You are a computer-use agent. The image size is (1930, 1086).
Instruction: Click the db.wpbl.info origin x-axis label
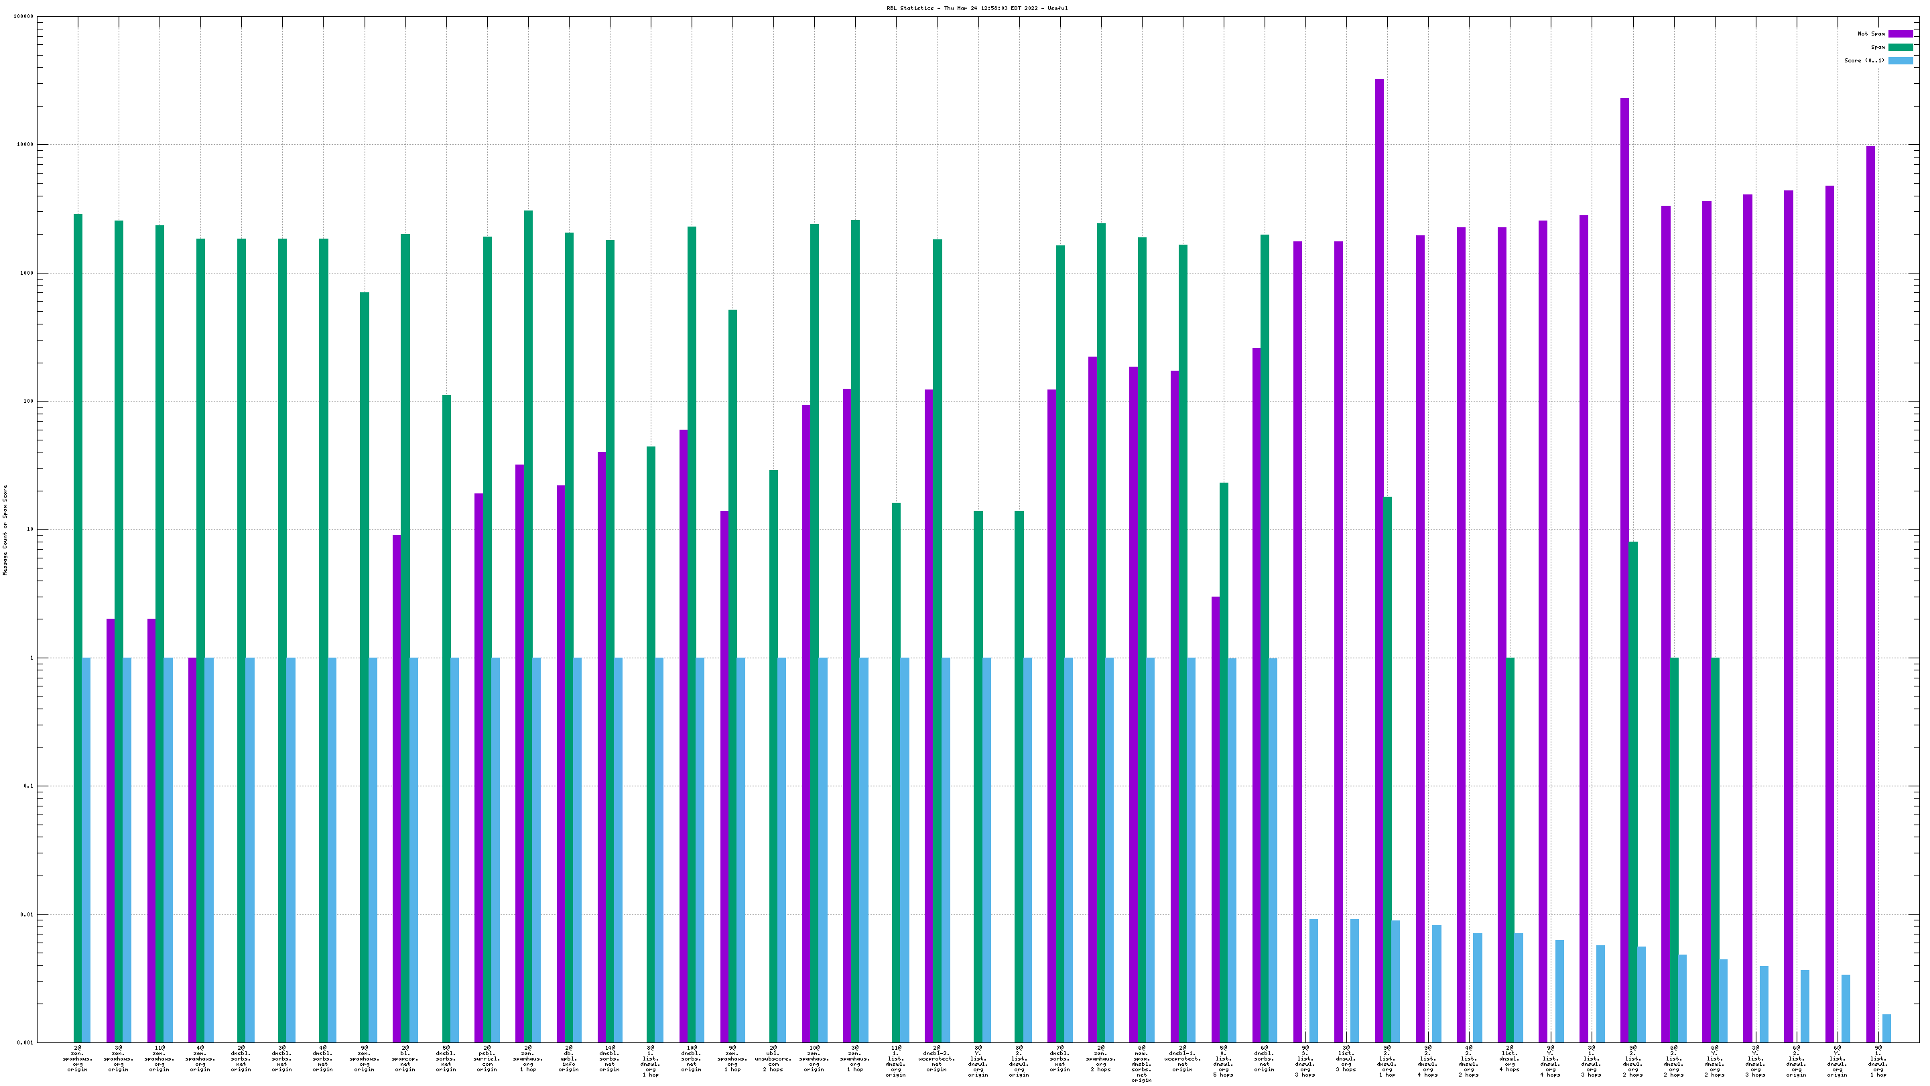point(569,1058)
